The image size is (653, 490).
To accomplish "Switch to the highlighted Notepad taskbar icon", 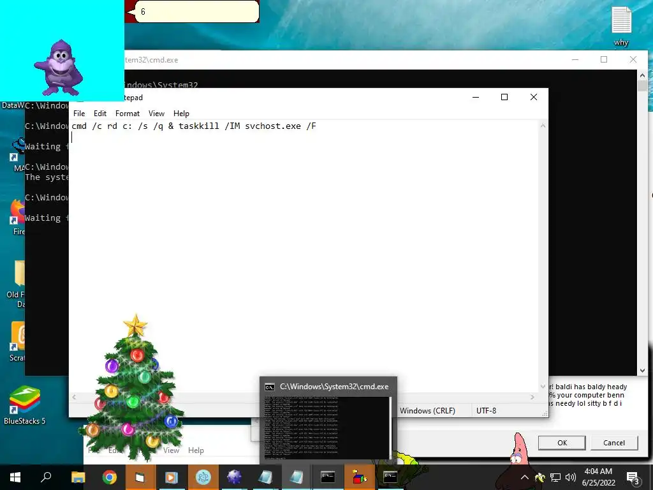I will 297,477.
